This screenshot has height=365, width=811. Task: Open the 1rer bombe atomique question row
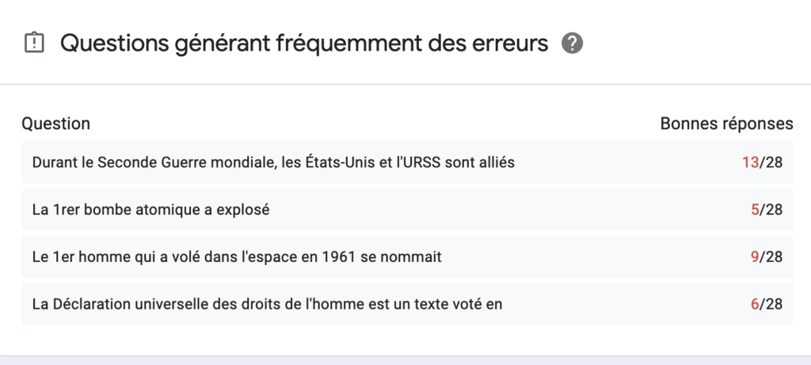point(408,209)
